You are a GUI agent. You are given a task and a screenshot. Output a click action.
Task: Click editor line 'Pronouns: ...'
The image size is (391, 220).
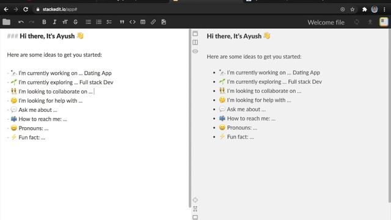tap(34, 128)
